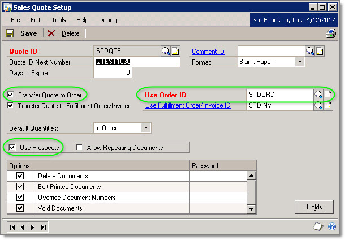345x240 pixels.
Task: Toggle the Use Prospects checkbox
Action: click(x=12, y=148)
